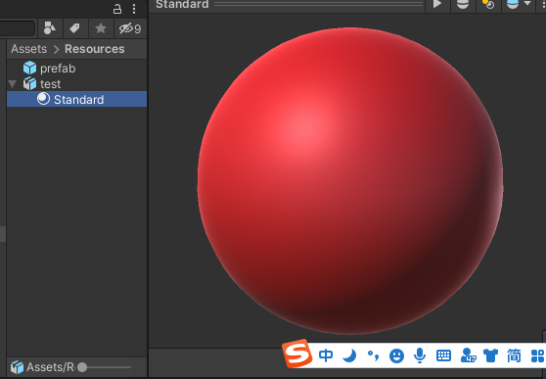Toggle Sogou punctuation mode icon
The image size is (546, 379).
click(x=373, y=355)
